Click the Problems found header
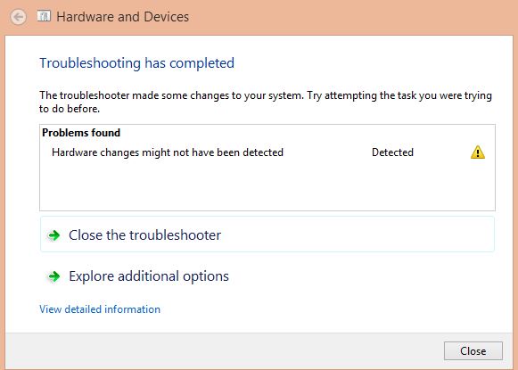This screenshot has height=370, width=518. click(81, 133)
